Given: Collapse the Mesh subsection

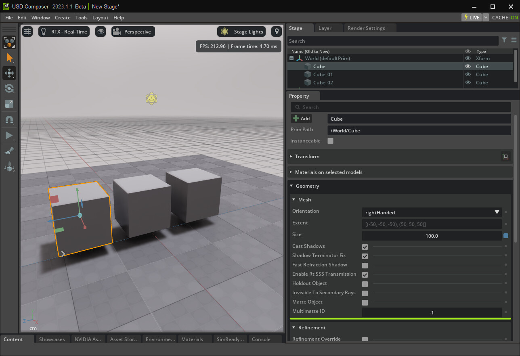Looking at the screenshot, I should [x=294, y=200].
